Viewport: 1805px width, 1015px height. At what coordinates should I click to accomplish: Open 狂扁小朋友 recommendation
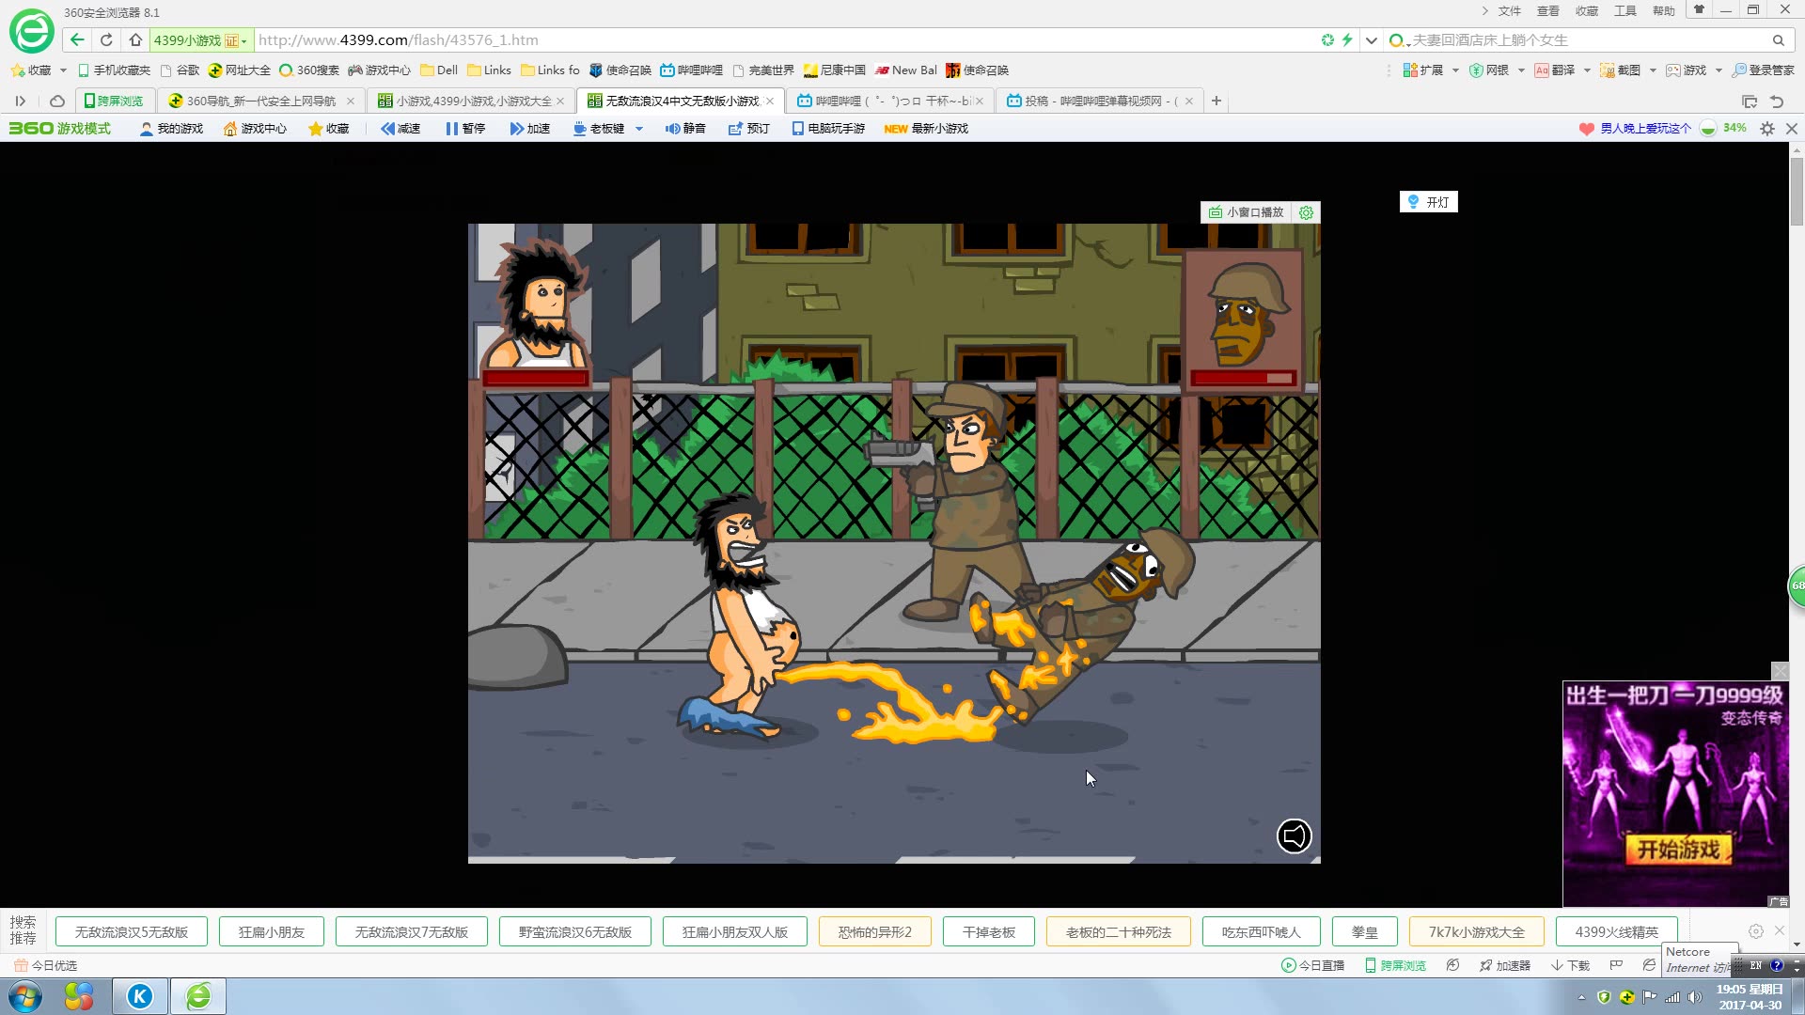(272, 932)
